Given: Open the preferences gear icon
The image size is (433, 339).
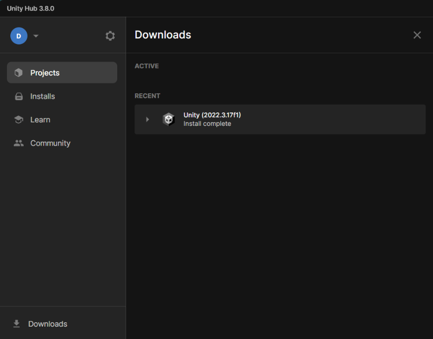Looking at the screenshot, I should click(110, 36).
